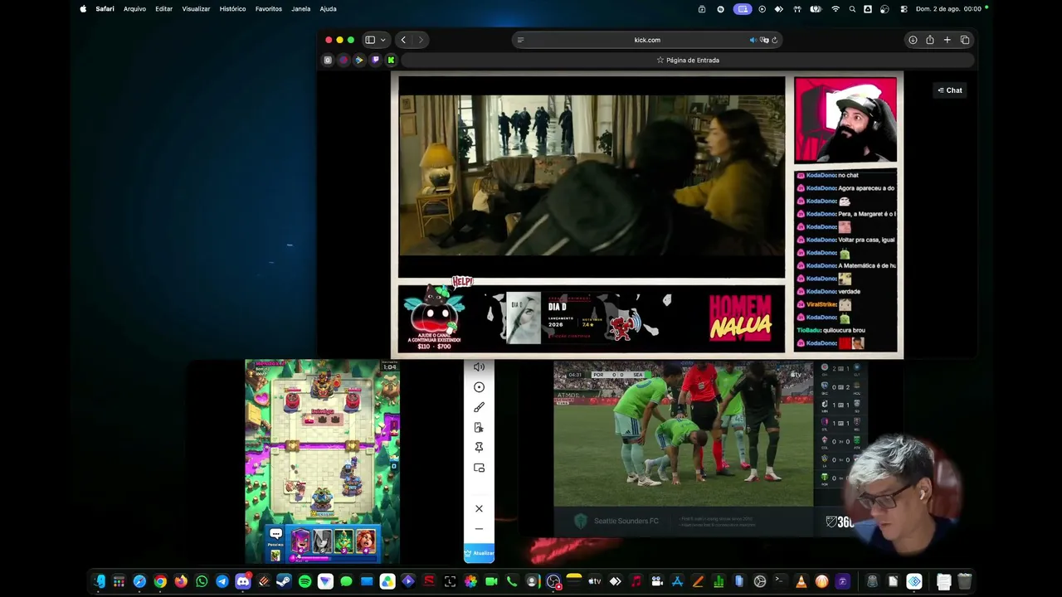The width and height of the screenshot is (1062, 597).
Task: Open the Ajuda menu
Action: click(328, 9)
